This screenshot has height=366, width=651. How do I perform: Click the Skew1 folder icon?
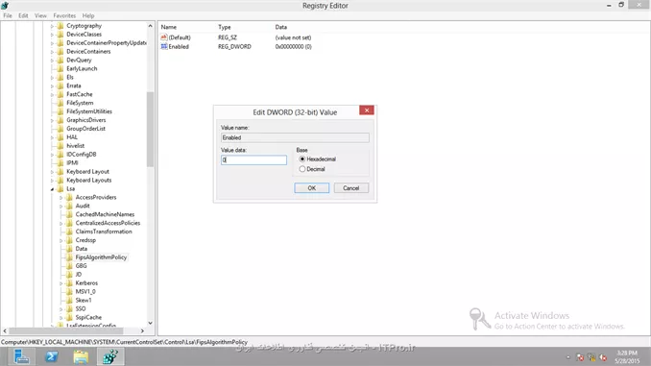69,300
